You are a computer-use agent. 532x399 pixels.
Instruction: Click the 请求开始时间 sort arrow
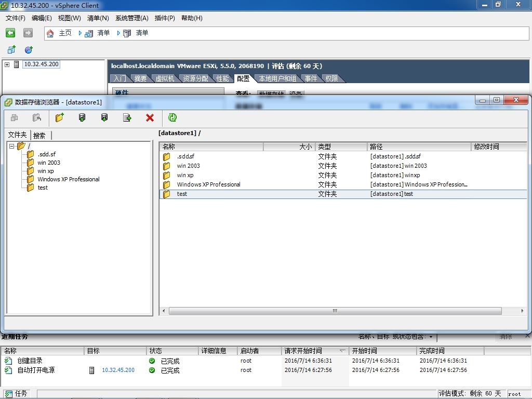(x=342, y=351)
